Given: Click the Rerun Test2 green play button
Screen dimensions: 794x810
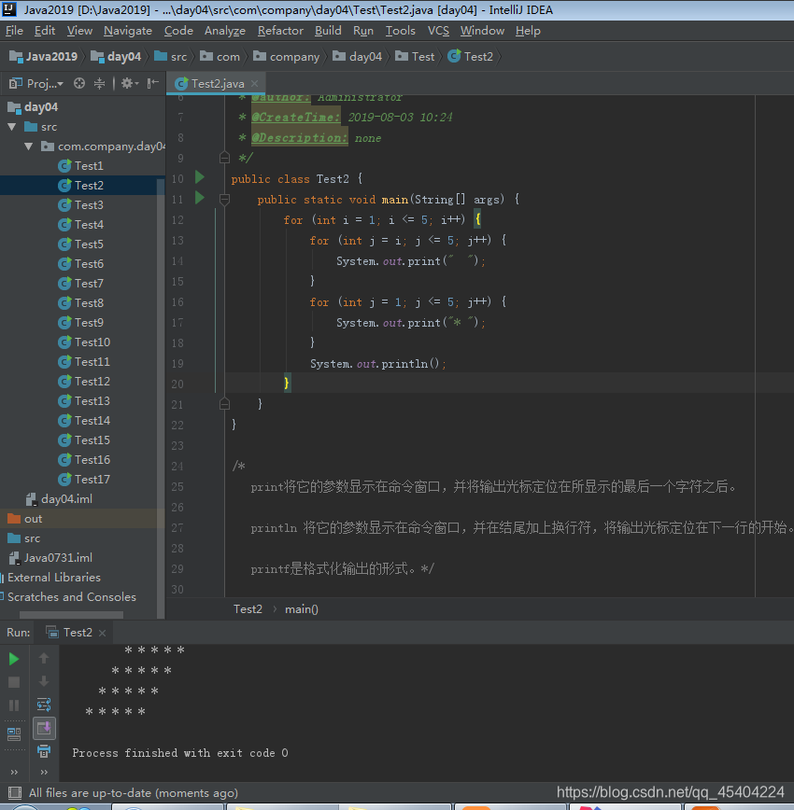Looking at the screenshot, I should click(x=14, y=659).
